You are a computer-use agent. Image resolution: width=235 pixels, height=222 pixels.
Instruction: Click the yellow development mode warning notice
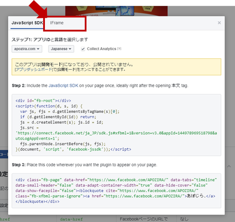pos(116,67)
